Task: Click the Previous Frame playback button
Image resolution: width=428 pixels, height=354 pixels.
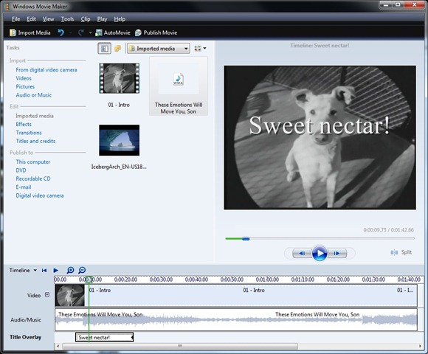Action: (302, 254)
